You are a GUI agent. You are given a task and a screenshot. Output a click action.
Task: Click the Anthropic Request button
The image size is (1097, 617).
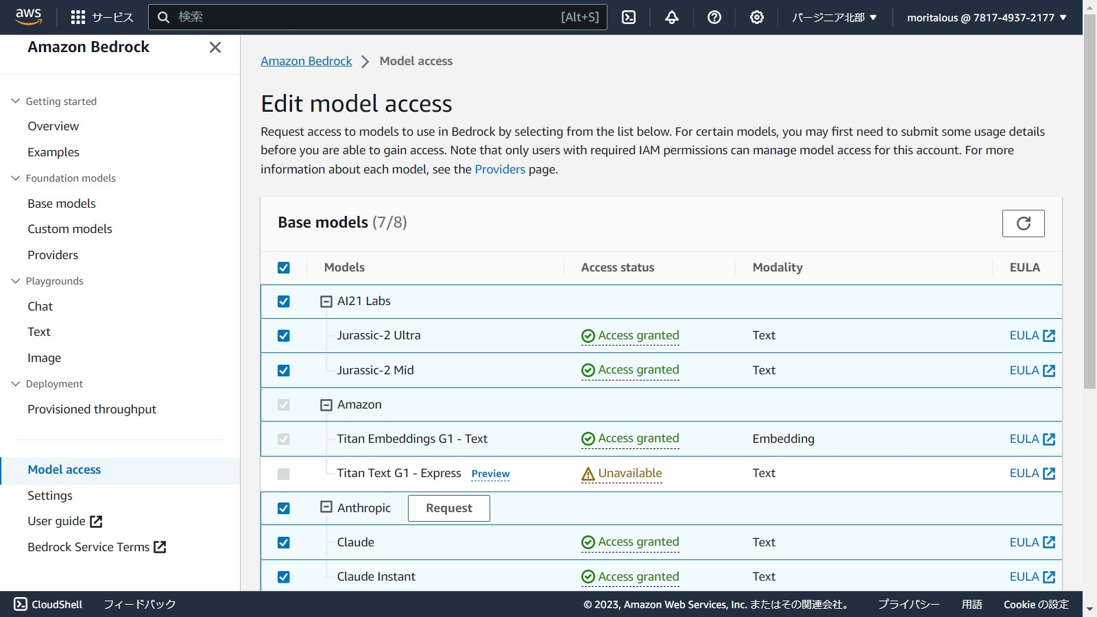[448, 508]
